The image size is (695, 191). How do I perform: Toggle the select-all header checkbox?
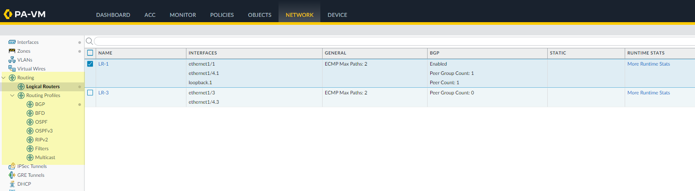tap(90, 53)
